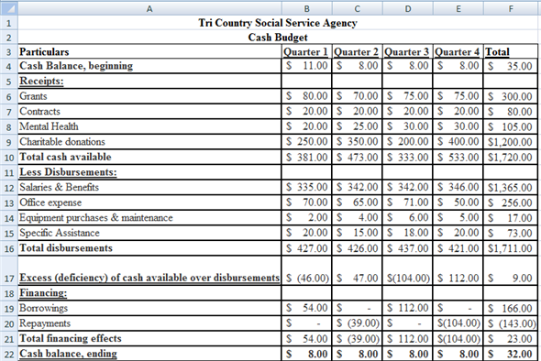
Task: Click Salaries & Benefits total $1,365.00
Action: [511, 187]
